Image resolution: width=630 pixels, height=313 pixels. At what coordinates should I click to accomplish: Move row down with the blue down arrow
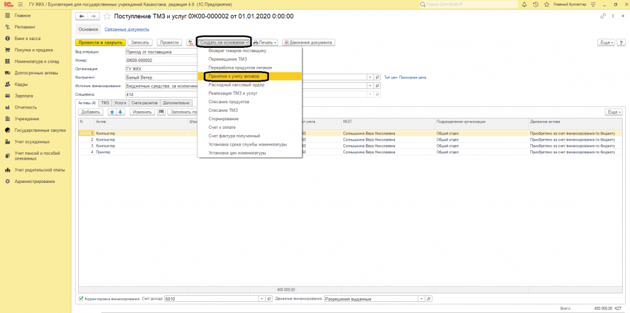[x=121, y=112]
